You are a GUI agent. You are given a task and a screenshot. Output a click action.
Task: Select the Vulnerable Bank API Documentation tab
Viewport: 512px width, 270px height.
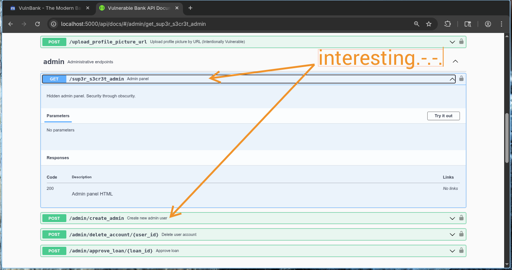[139, 8]
